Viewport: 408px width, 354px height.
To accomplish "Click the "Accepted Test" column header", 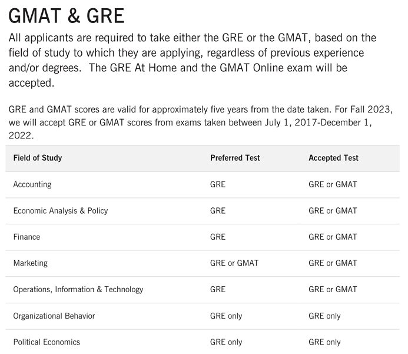I will [333, 158].
